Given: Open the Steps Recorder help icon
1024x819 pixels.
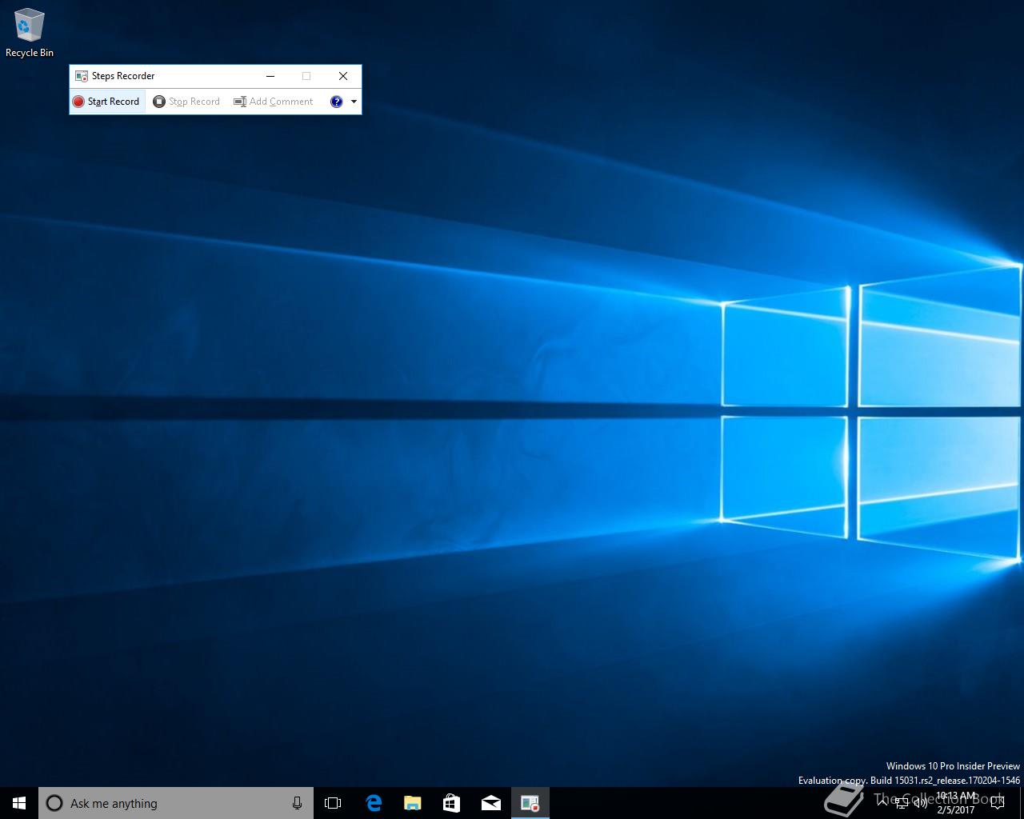Looking at the screenshot, I should click(336, 102).
